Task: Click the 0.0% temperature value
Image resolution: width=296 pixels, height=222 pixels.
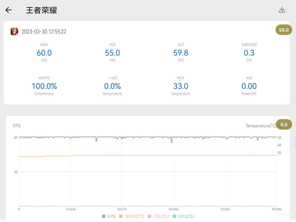Action: 113,86
